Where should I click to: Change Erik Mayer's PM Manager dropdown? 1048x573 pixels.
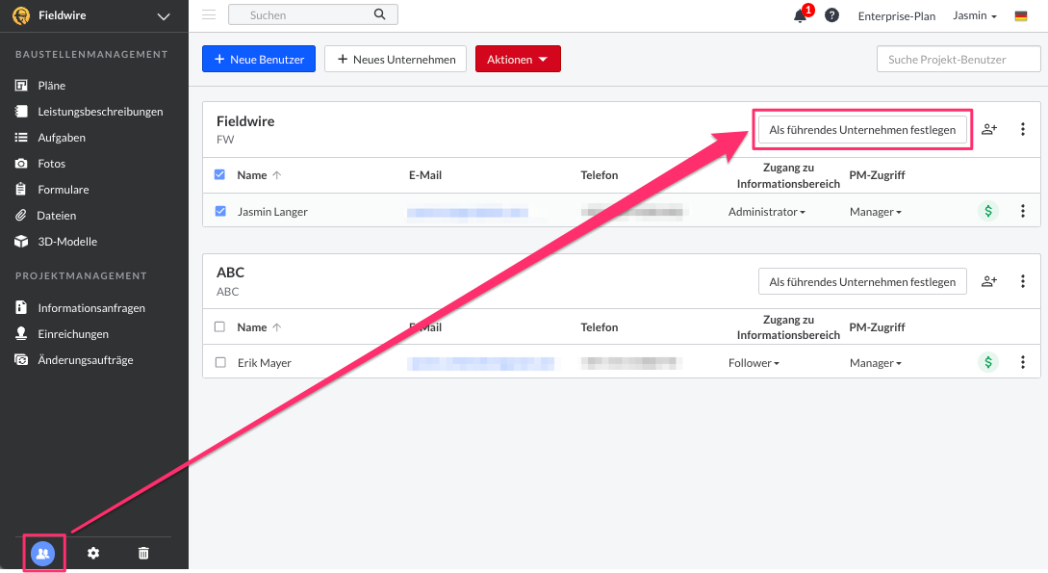pos(876,363)
